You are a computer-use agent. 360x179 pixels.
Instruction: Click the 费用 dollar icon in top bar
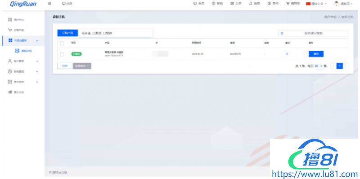pyautogui.click(x=269, y=4)
